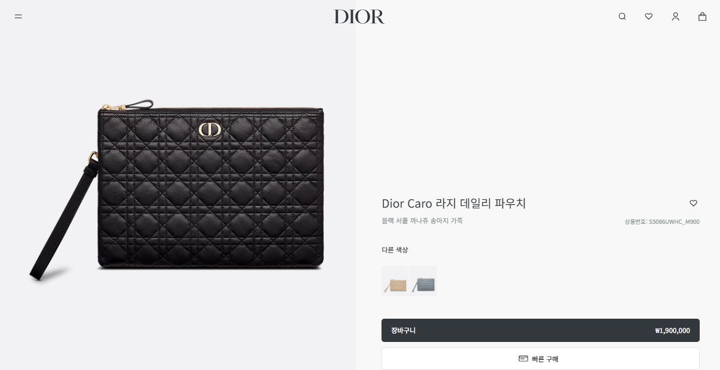The width and height of the screenshot is (720, 370).
Task: Click the ₩1,900,000 price on cart button
Action: coord(672,331)
